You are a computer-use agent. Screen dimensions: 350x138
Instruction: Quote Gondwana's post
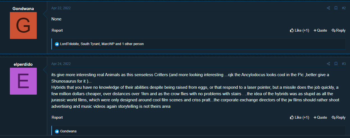click(x=320, y=30)
